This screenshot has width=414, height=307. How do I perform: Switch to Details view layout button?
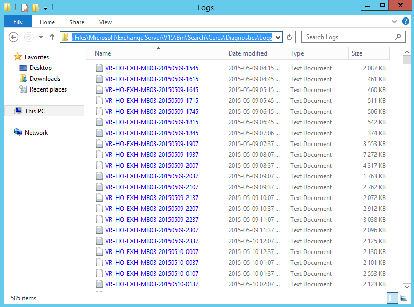(x=392, y=298)
